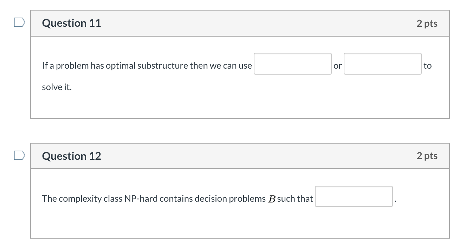This screenshot has height=252, width=466.
Task: Click the 2 pts label on Question 12
Action: 427,156
